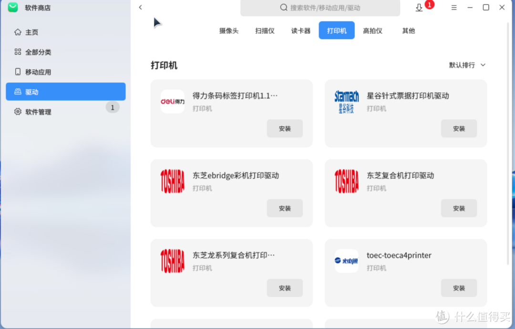Click the 打印机 section heading
515x329 pixels.
(x=164, y=65)
